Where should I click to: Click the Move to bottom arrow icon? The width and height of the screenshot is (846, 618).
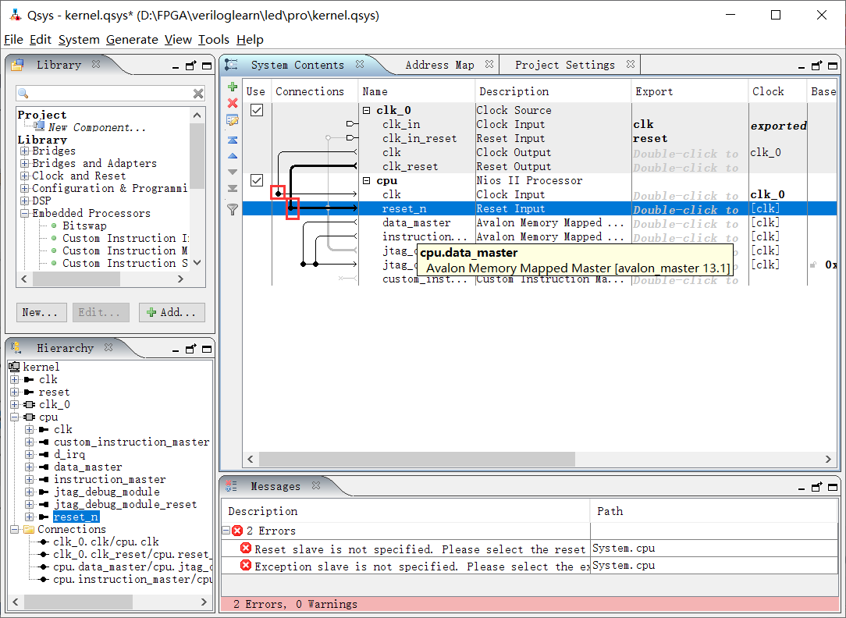(x=233, y=188)
